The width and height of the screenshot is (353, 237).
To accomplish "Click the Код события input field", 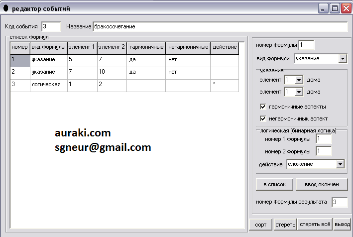I will click(51, 26).
